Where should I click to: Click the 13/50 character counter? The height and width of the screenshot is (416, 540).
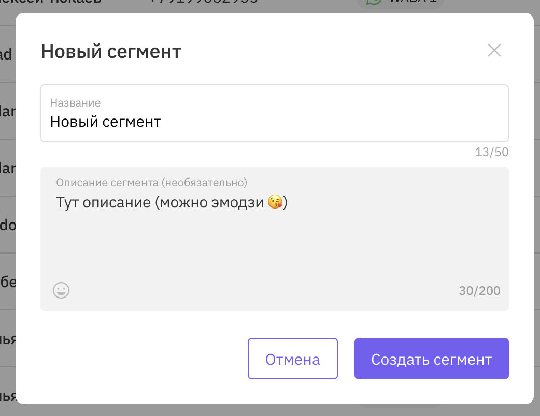click(492, 152)
